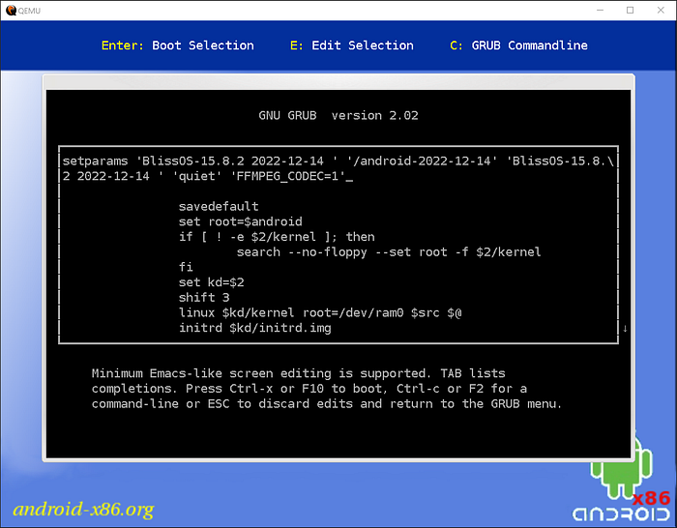Click the 'FFMPEG_CODEC=1' parameter text
This screenshot has height=528, width=677.
290,176
